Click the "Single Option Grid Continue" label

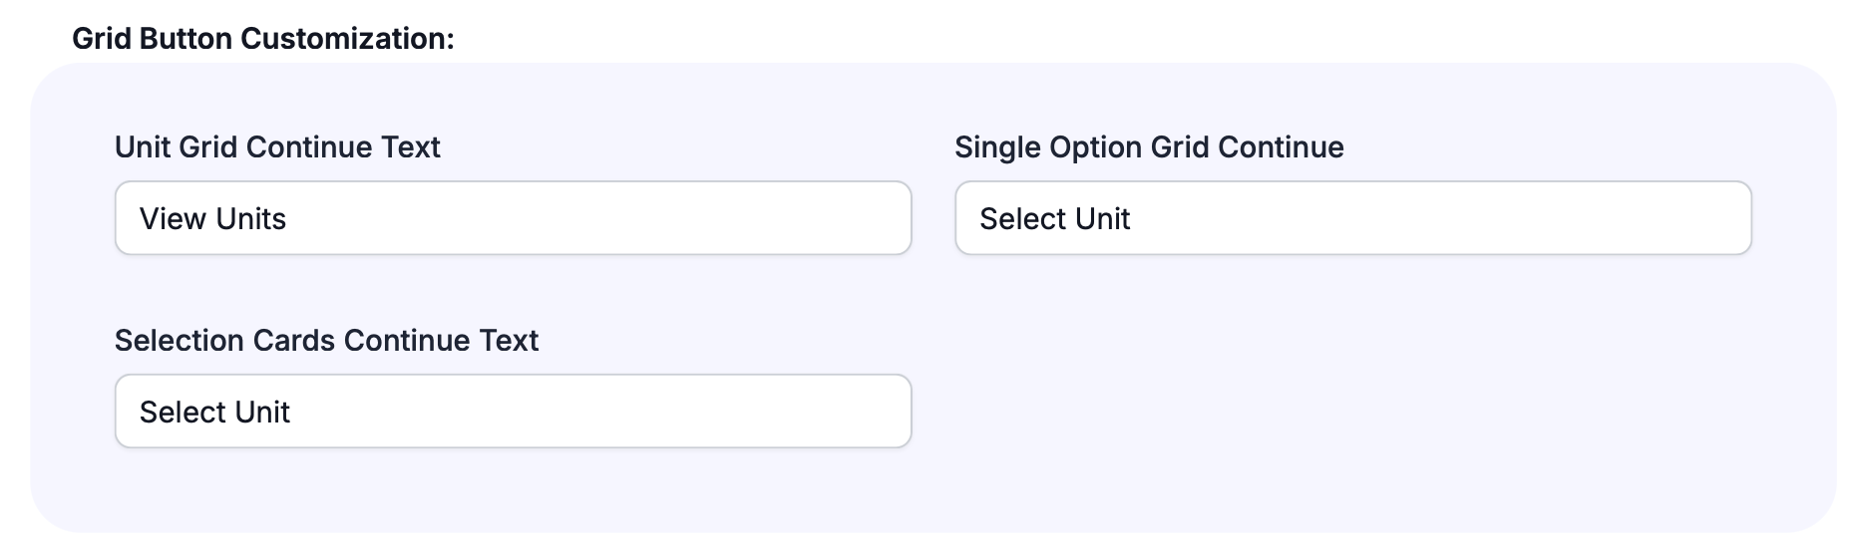[x=1149, y=147]
